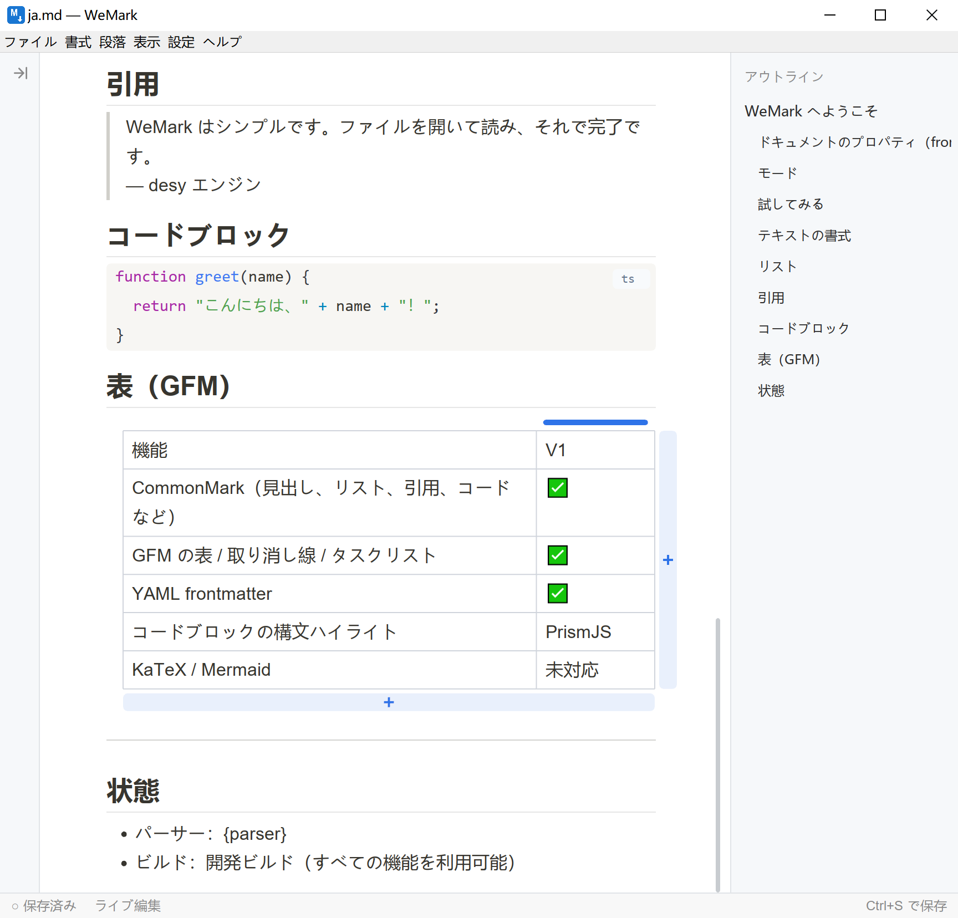Go to コードブロック outline entry

tap(804, 329)
